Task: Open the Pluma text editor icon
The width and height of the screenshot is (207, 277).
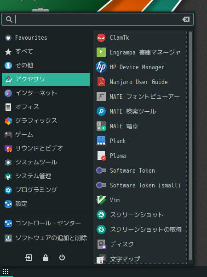Action: pyautogui.click(x=101, y=156)
